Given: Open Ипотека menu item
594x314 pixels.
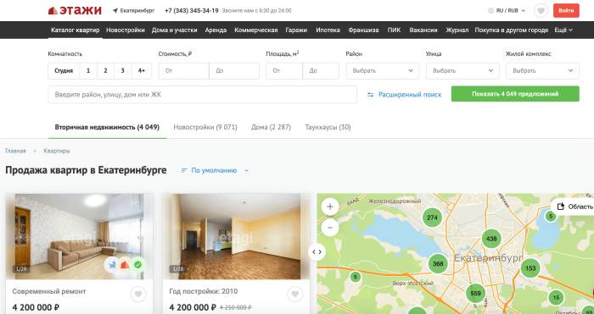Looking at the screenshot, I should pyautogui.click(x=328, y=30).
